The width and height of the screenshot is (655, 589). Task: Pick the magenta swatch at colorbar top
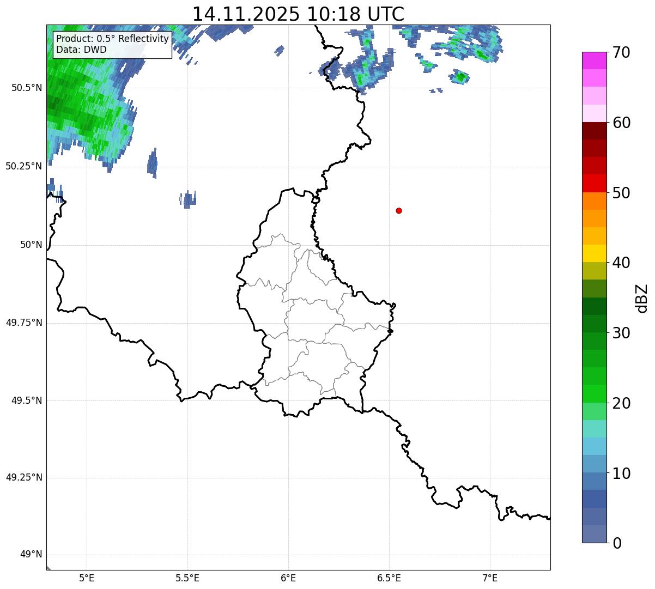click(594, 60)
